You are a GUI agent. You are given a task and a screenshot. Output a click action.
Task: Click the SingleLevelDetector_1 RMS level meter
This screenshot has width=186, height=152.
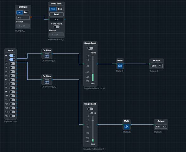[93, 129]
